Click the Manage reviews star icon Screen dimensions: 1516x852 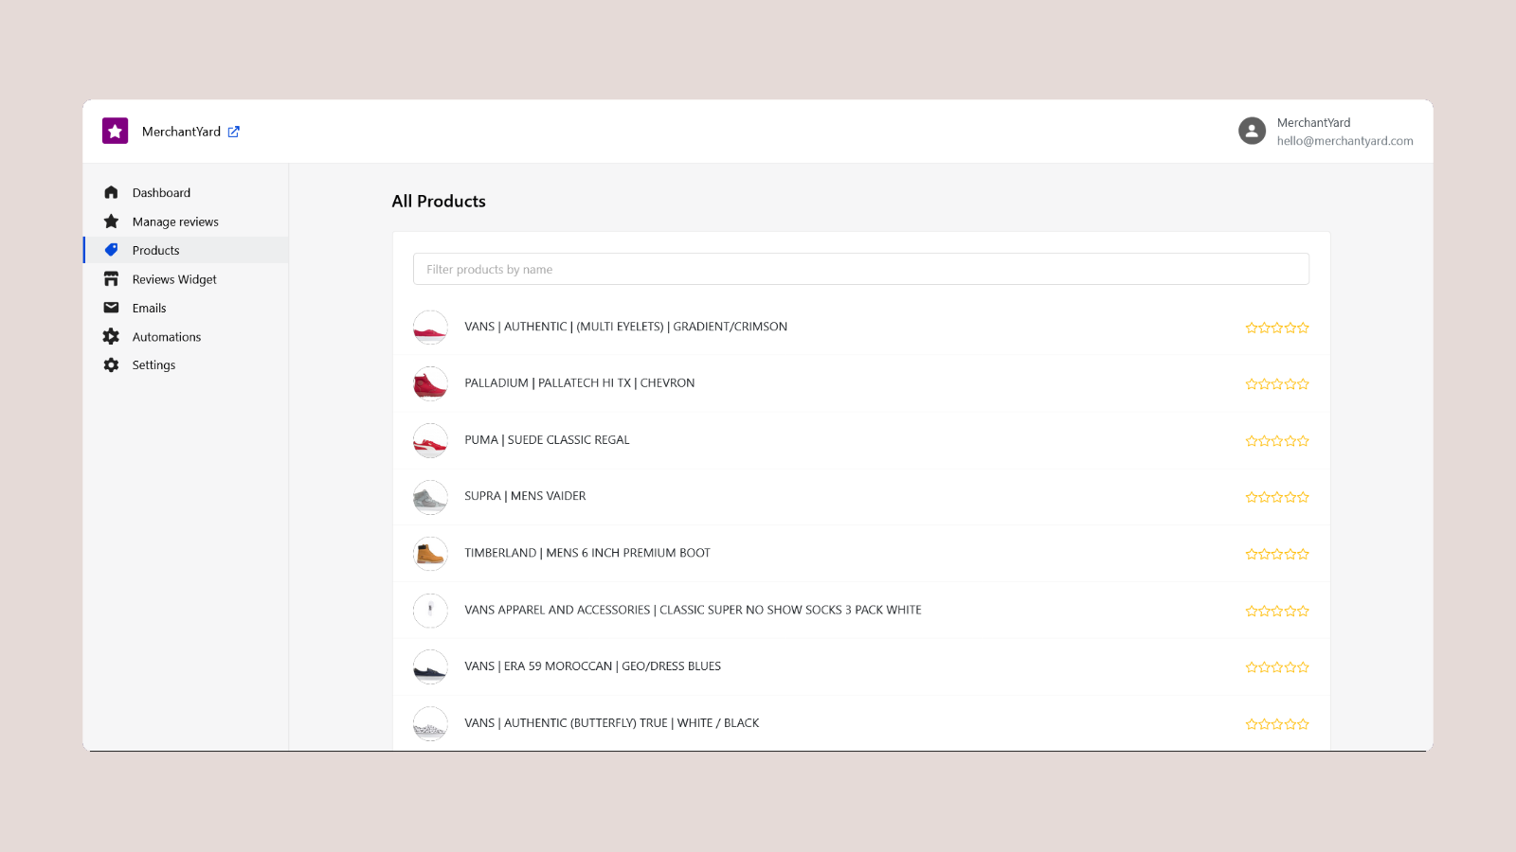tap(111, 222)
